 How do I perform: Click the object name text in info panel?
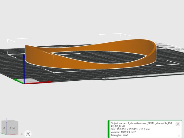tap(141, 125)
